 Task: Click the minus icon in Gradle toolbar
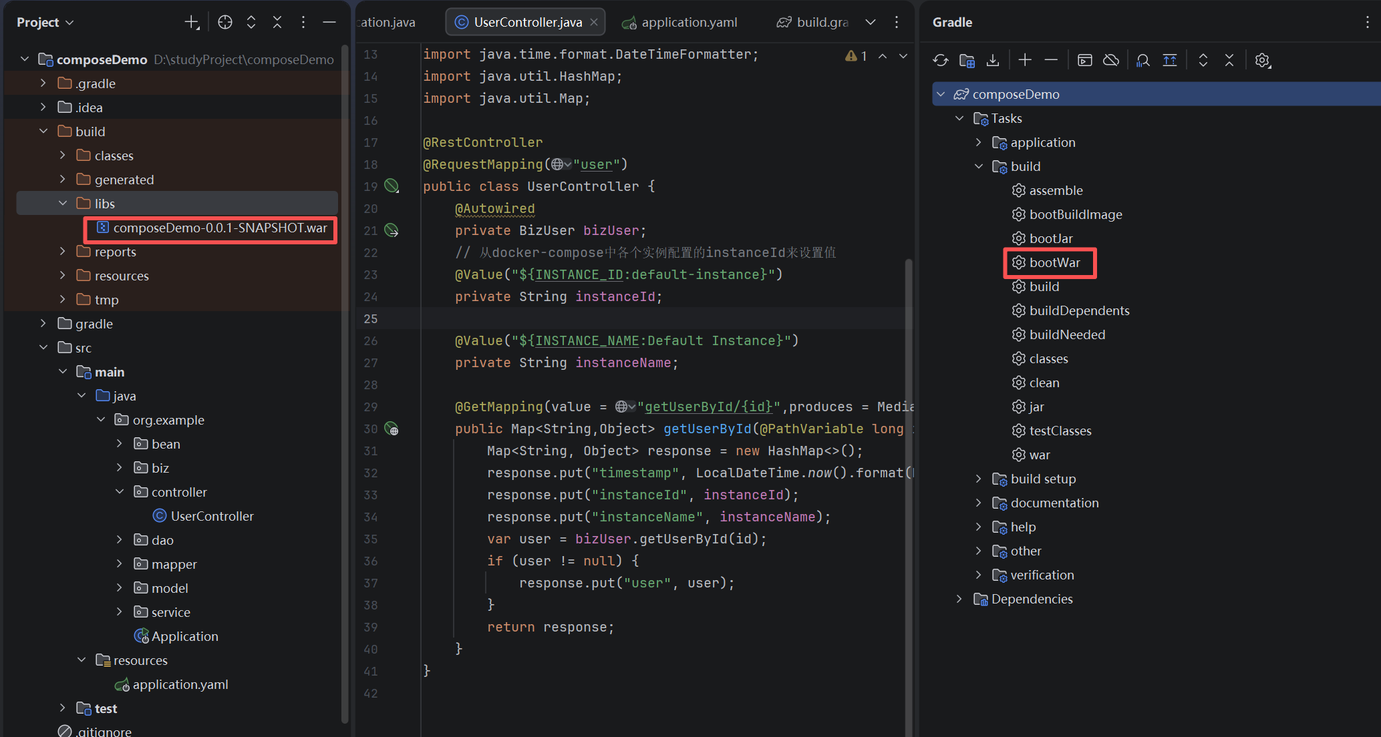point(1051,60)
